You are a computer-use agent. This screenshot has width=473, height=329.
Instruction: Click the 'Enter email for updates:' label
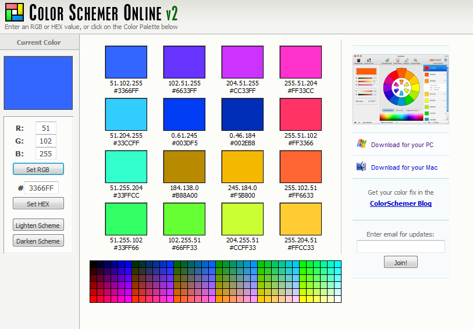pos(400,234)
